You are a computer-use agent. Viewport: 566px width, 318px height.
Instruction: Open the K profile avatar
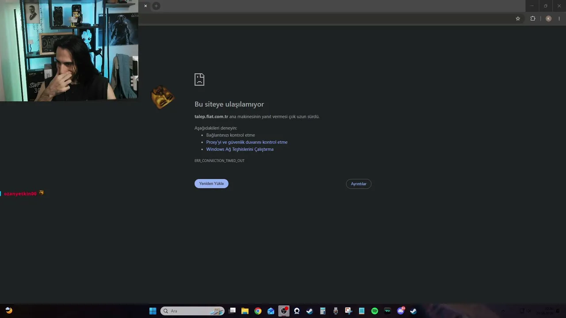pos(548,19)
